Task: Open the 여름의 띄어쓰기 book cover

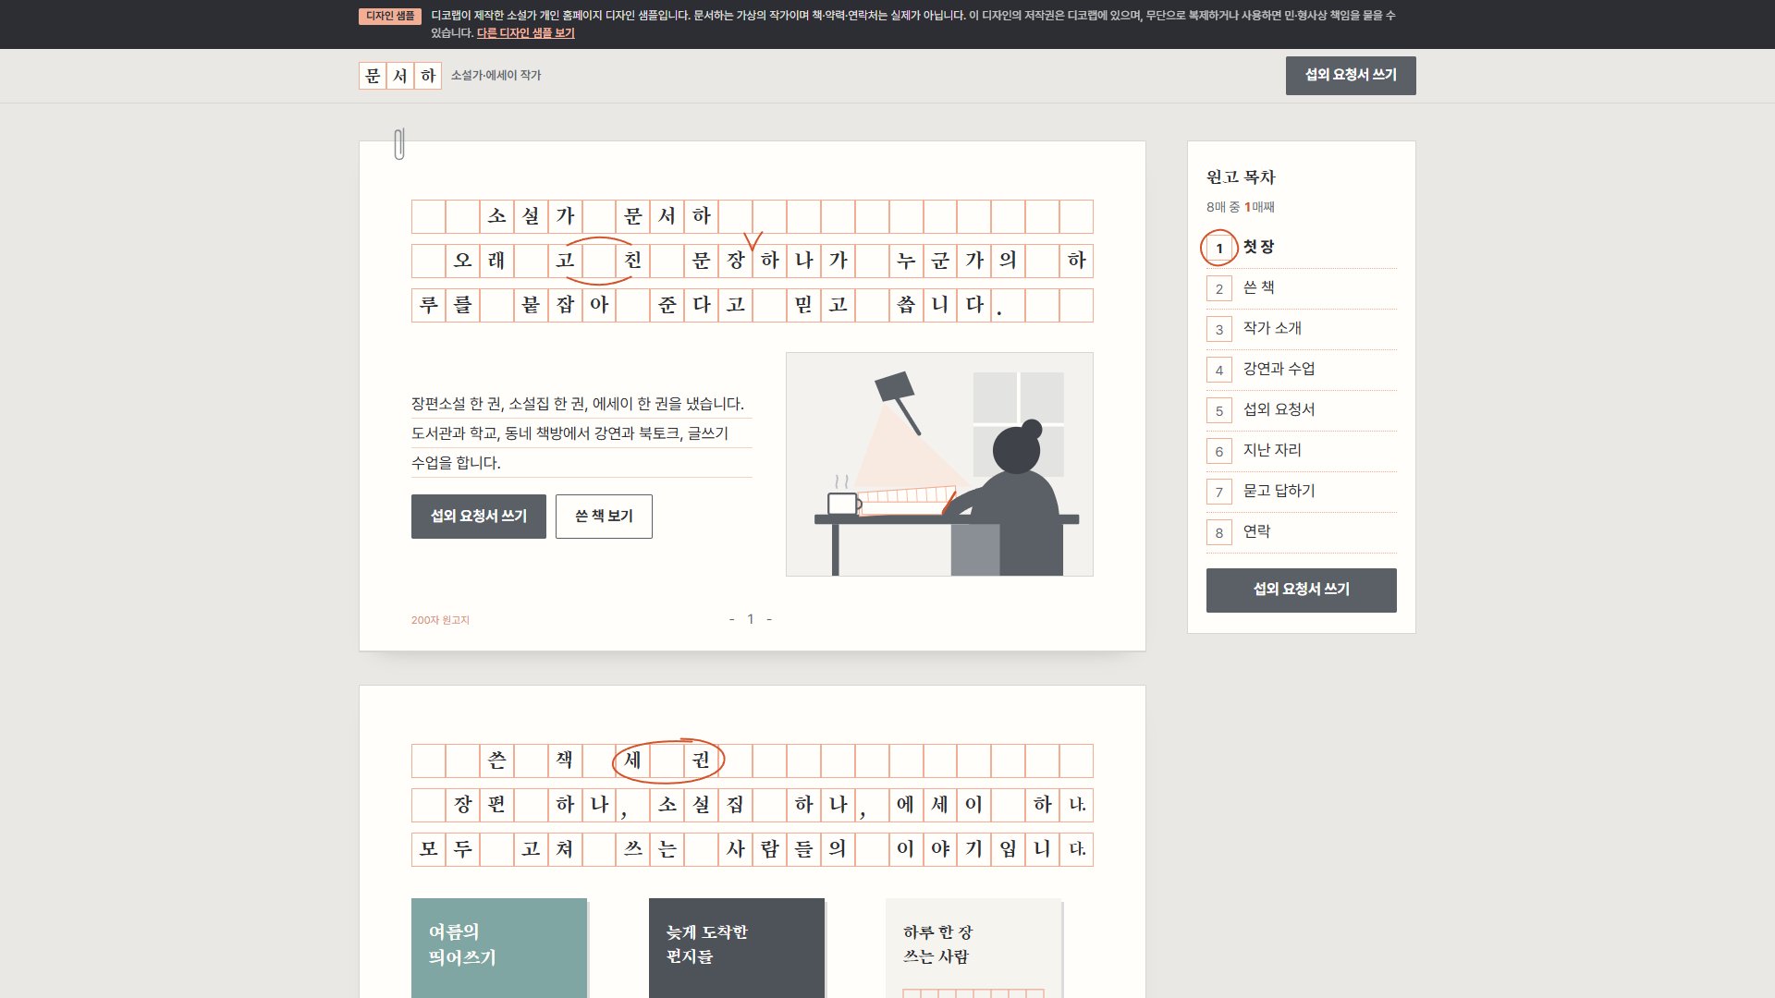Action: coord(499,948)
